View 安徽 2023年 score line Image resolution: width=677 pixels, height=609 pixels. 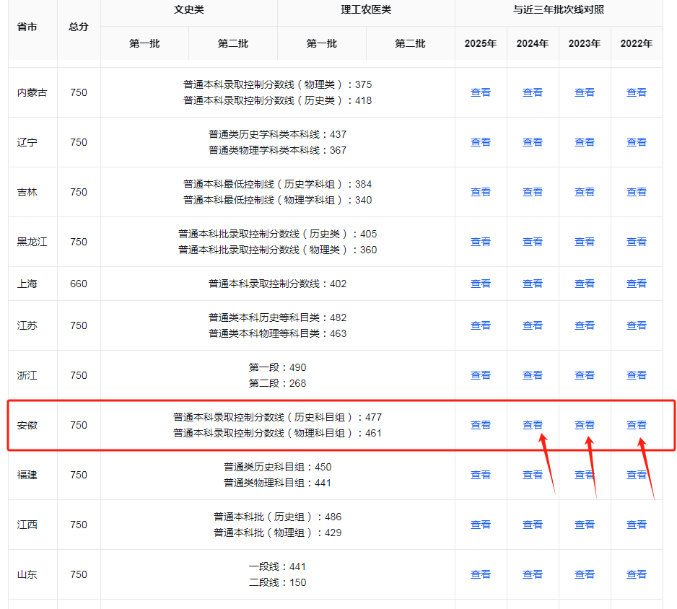point(585,425)
